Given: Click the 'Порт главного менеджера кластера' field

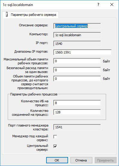Looking at the screenshot, I should tap(77, 127).
